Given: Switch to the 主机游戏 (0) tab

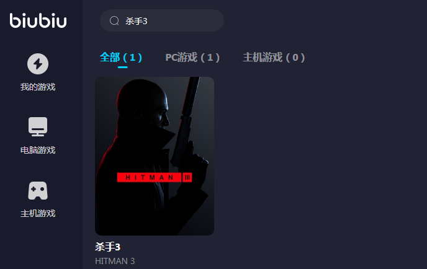Looking at the screenshot, I should pos(274,58).
